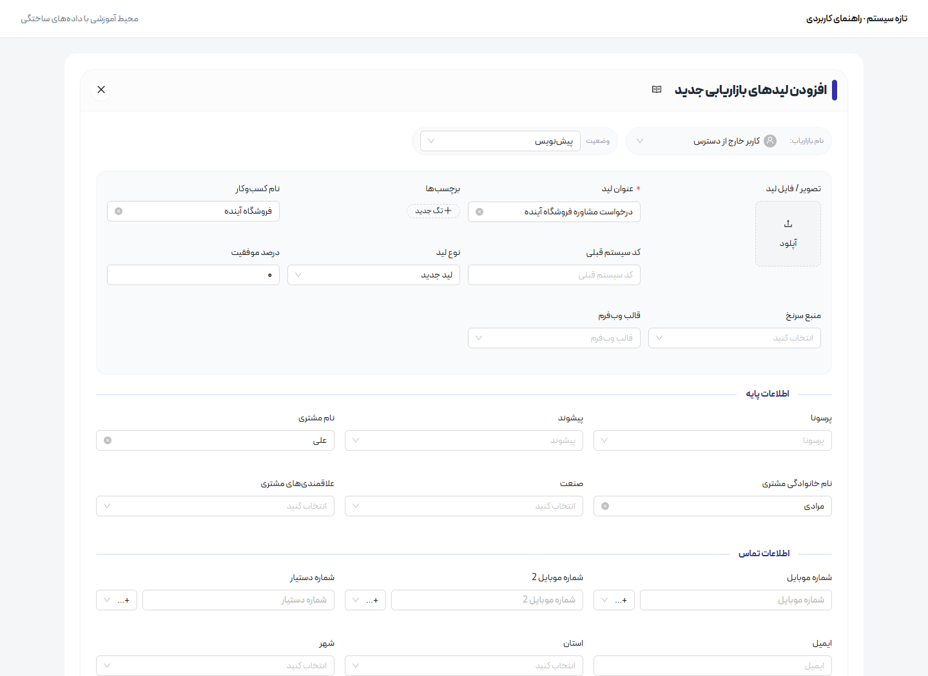Click the assistant number input
This screenshot has width=928, height=676.
[238, 600]
